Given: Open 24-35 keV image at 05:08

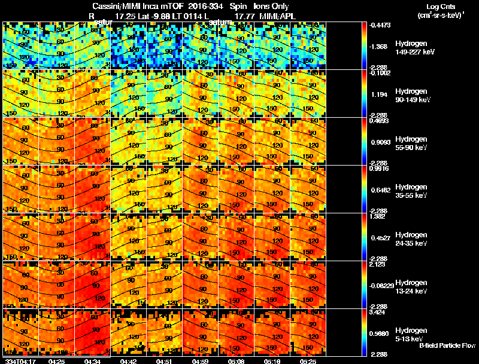Looking at the screenshot, I should pyautogui.click(x=236, y=237).
